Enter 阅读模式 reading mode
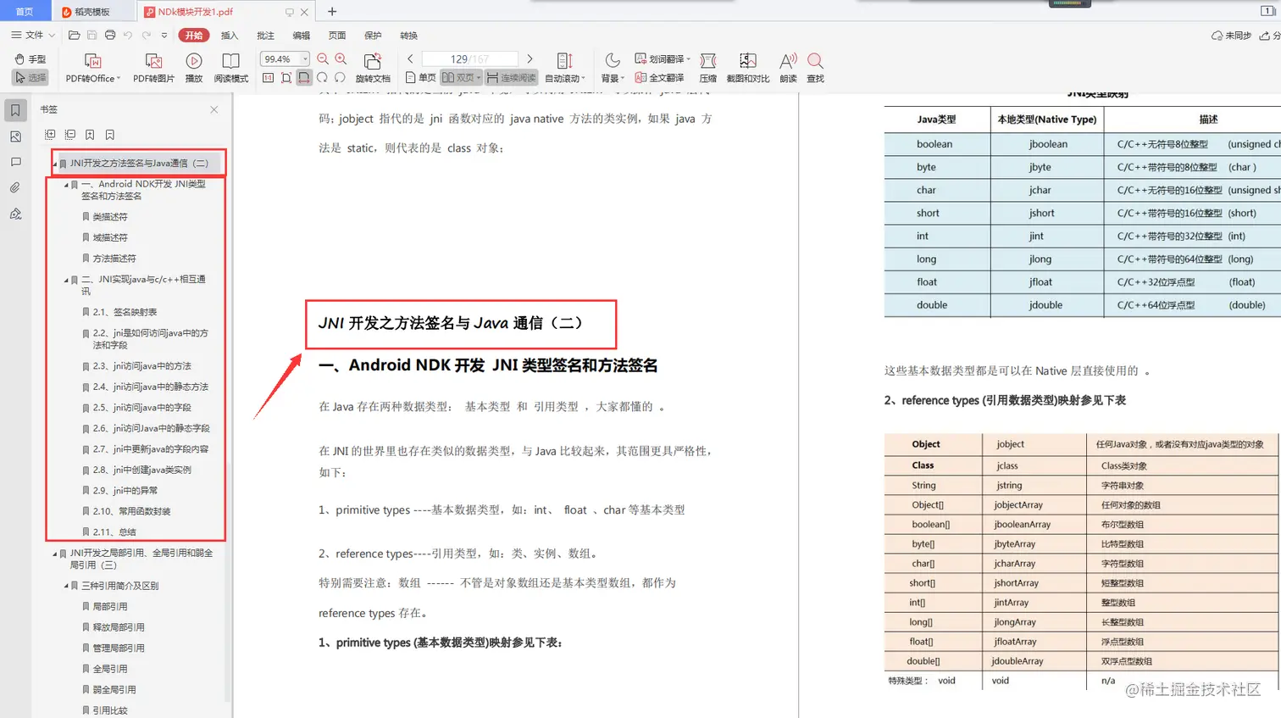 pos(230,68)
